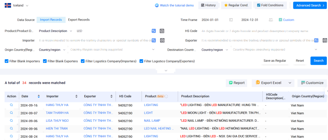Viewport: 328px width, 140px height.
Task: Toggle Filter Blank Importers checkbox
Action: click(6, 61)
